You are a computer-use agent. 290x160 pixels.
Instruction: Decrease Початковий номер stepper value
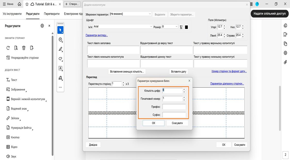(184, 100)
